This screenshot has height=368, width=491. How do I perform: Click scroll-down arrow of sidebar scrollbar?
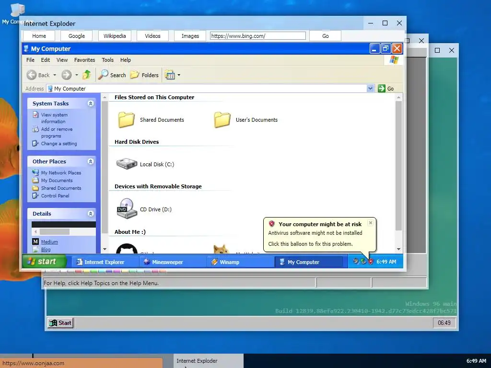coord(105,249)
